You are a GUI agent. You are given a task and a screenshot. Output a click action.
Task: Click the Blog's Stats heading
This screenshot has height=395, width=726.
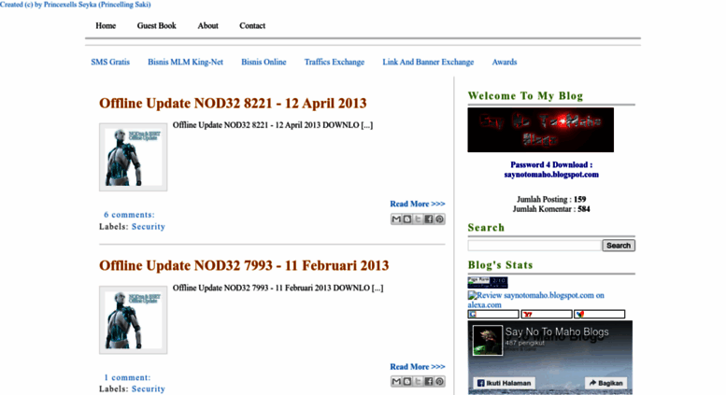[x=501, y=265]
